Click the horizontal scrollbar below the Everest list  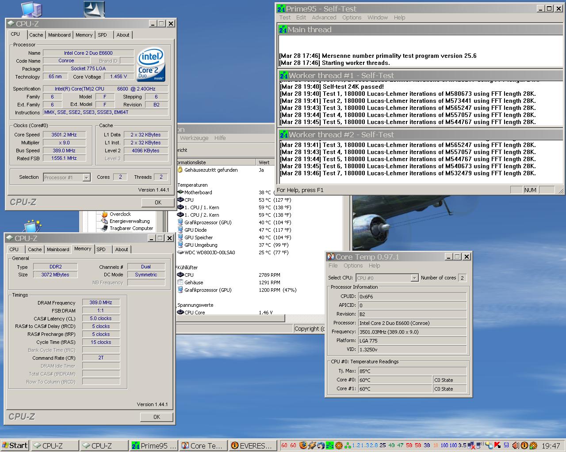tap(230, 318)
